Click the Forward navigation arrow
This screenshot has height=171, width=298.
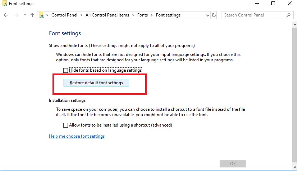coord(16,15)
